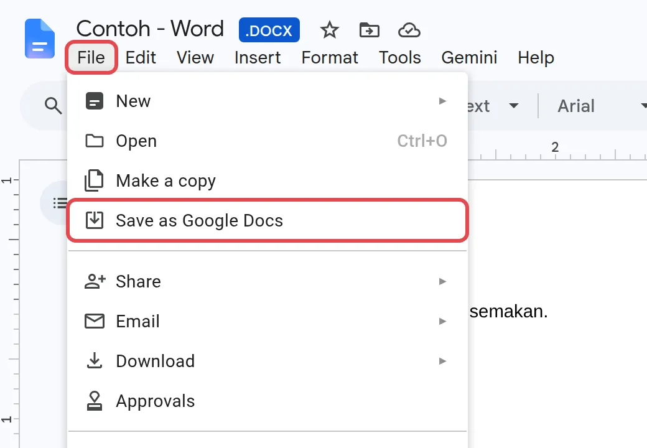Open the Edit menu
The image size is (647, 448).
point(141,57)
